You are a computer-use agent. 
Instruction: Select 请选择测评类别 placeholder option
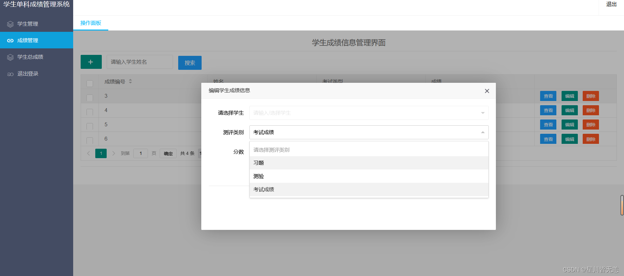(369, 150)
